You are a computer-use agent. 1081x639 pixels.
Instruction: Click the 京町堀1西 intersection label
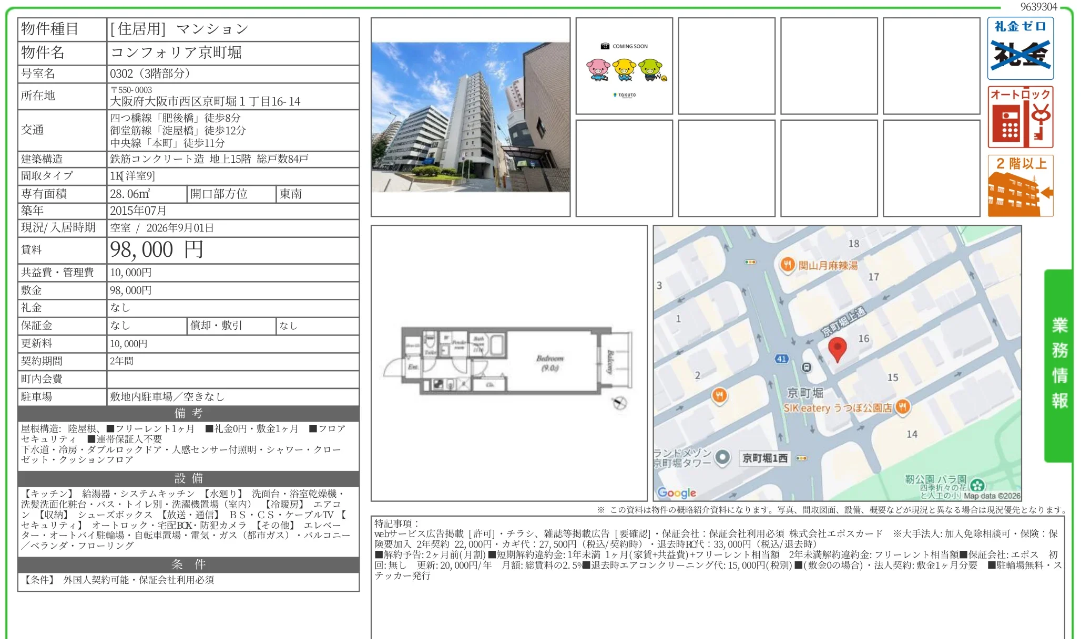[764, 458]
